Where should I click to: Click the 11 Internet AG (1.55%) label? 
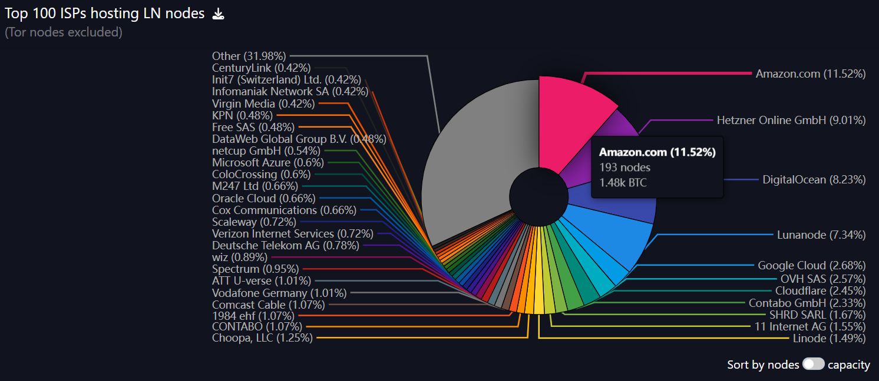810,326
